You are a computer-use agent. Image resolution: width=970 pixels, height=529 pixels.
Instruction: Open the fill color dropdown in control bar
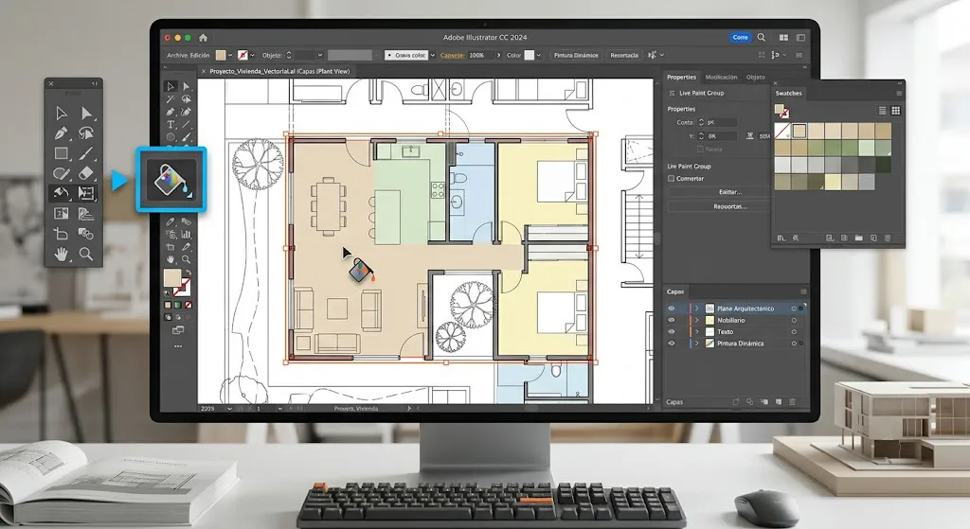coord(230,55)
